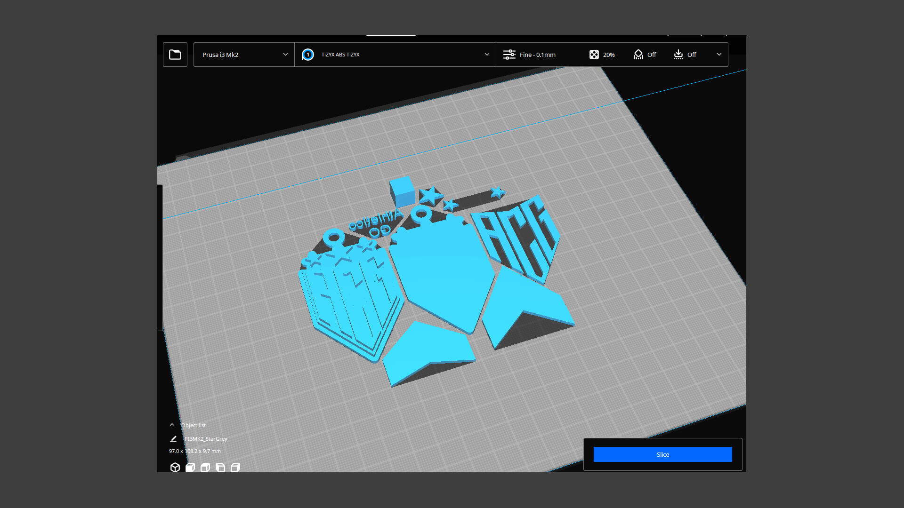The image size is (904, 508).
Task: Switch to top view cube
Action: tap(205, 468)
